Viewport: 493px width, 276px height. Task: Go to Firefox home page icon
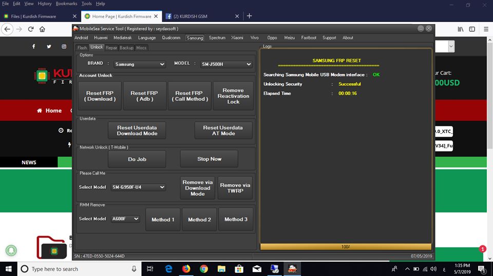point(42,29)
